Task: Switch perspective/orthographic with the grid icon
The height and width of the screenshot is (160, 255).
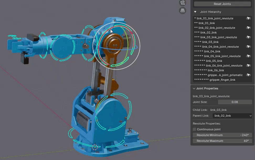Action: [x=183, y=10]
